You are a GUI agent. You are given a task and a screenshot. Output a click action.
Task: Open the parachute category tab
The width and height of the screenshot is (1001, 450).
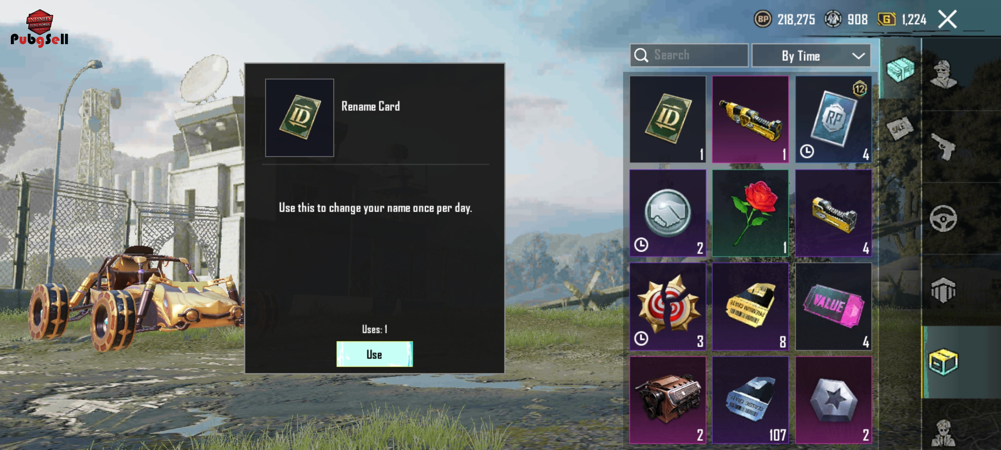point(943,290)
